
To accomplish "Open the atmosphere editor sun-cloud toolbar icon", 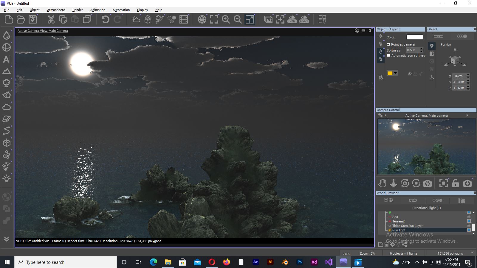I will [x=136, y=20].
